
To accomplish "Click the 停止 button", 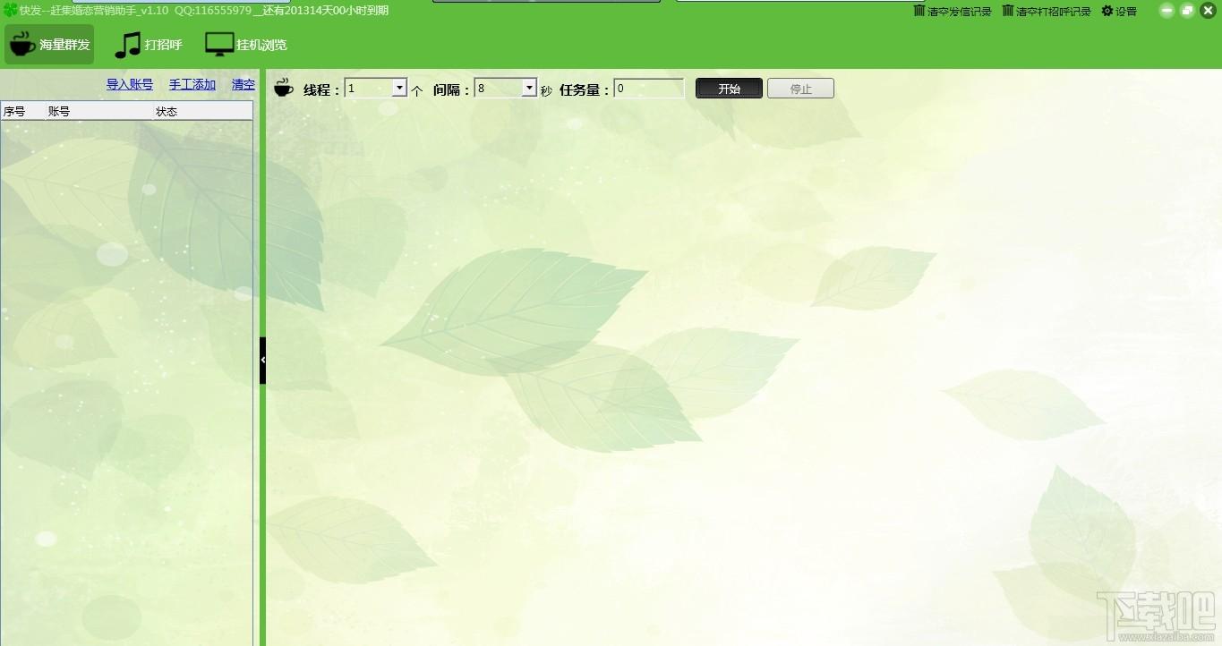I will coord(800,89).
